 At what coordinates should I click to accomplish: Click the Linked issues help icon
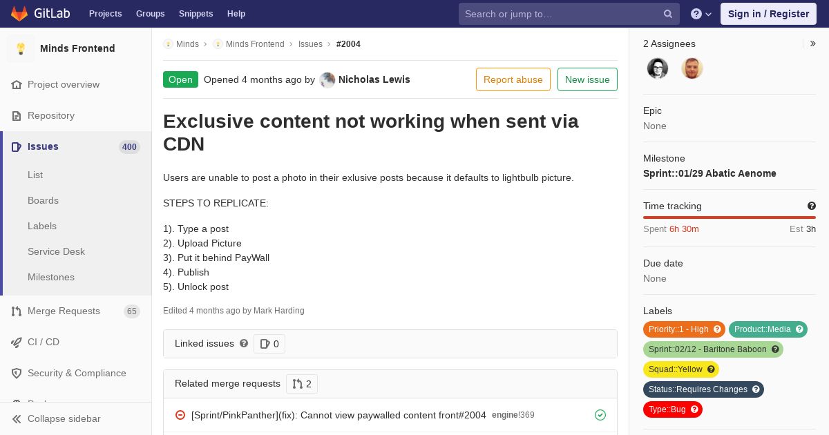pyautogui.click(x=244, y=343)
